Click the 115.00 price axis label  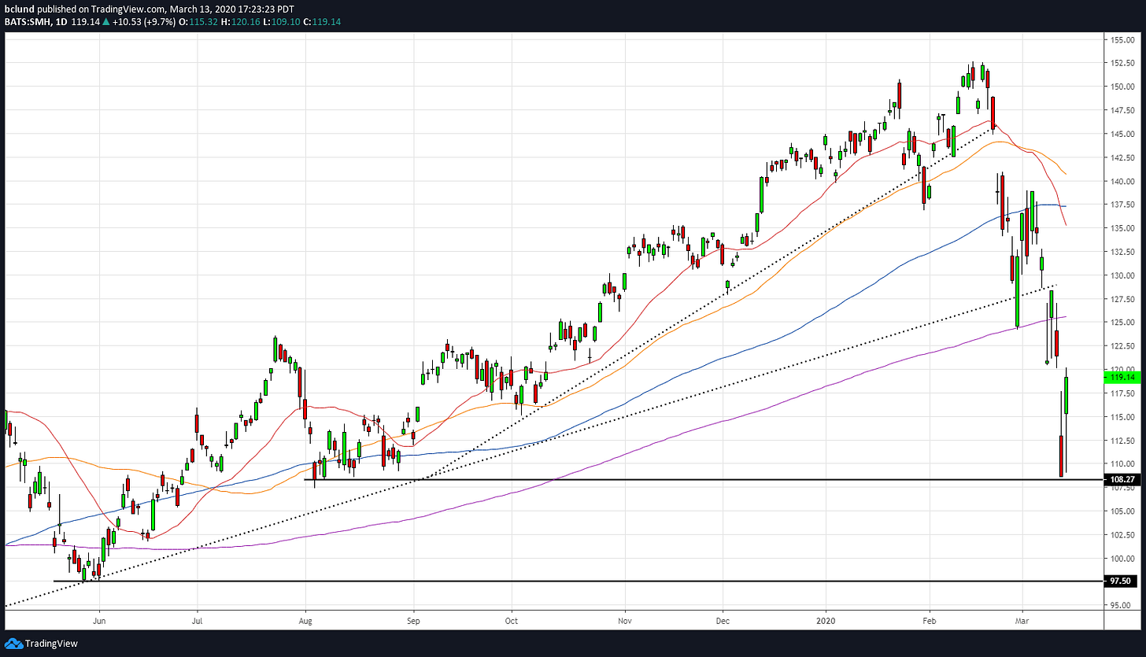tap(1122, 417)
